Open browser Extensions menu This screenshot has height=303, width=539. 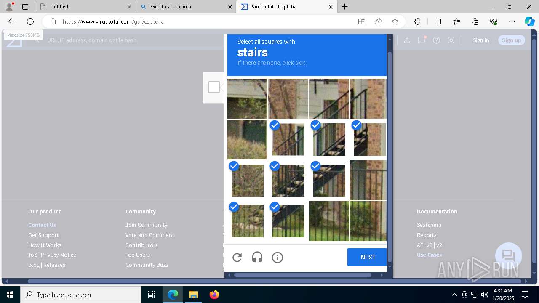click(417, 21)
